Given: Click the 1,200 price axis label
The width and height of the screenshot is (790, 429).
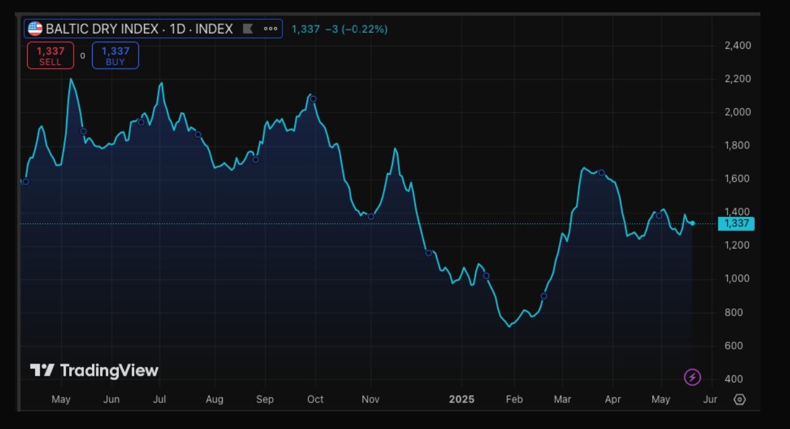Looking at the screenshot, I should [x=737, y=245].
